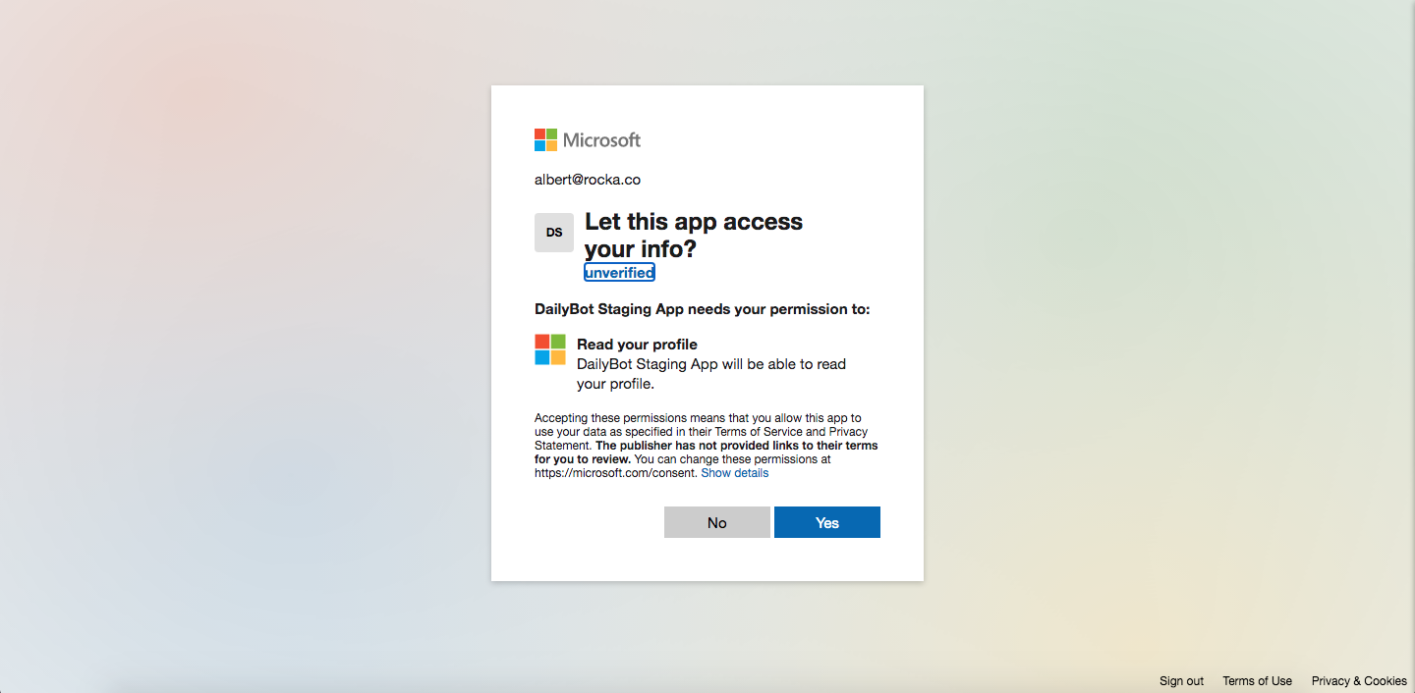Click the Sign out link in footer
This screenshot has width=1415, height=693.
pyautogui.click(x=1181, y=681)
